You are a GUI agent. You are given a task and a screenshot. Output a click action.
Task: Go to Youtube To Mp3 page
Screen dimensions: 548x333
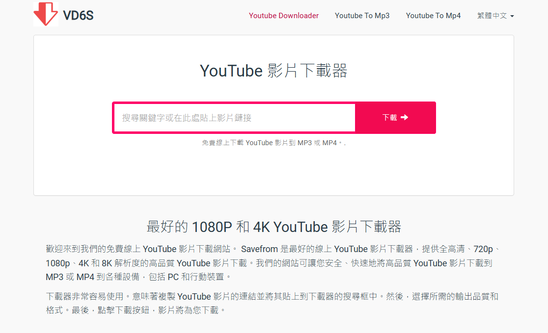click(x=362, y=16)
